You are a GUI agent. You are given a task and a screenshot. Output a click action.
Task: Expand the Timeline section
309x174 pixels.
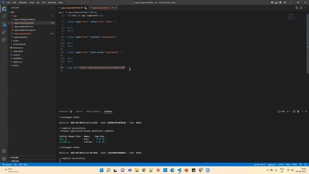(x=15, y=161)
